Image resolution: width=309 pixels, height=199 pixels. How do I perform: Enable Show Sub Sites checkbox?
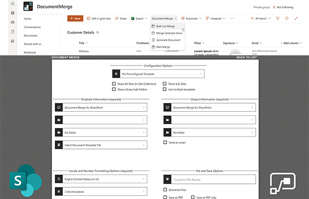(165, 84)
